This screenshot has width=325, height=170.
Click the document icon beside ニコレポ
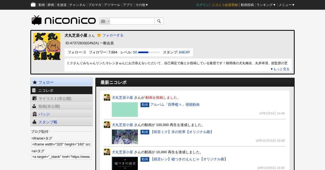(x=34, y=90)
